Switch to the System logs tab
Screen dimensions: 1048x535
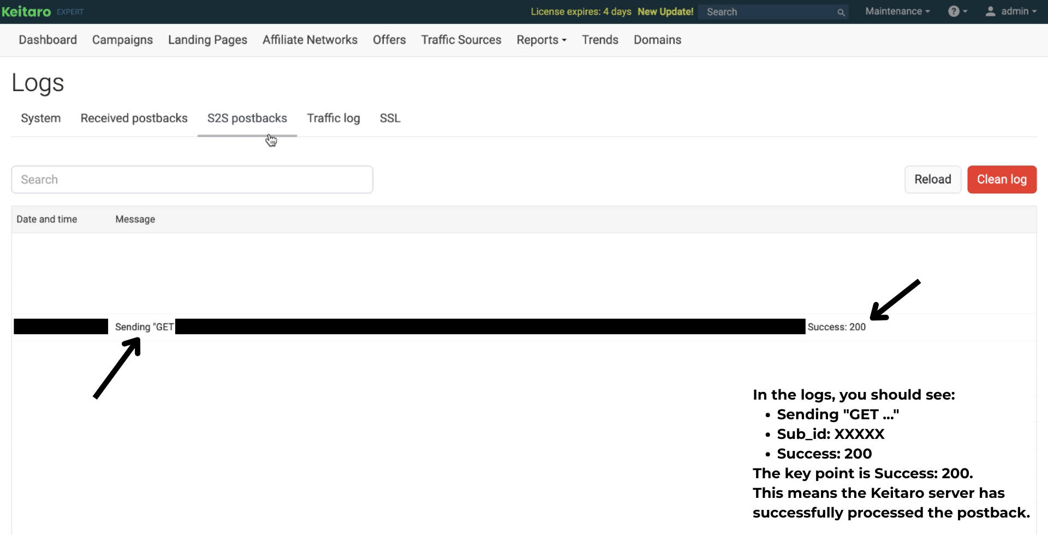click(x=40, y=118)
